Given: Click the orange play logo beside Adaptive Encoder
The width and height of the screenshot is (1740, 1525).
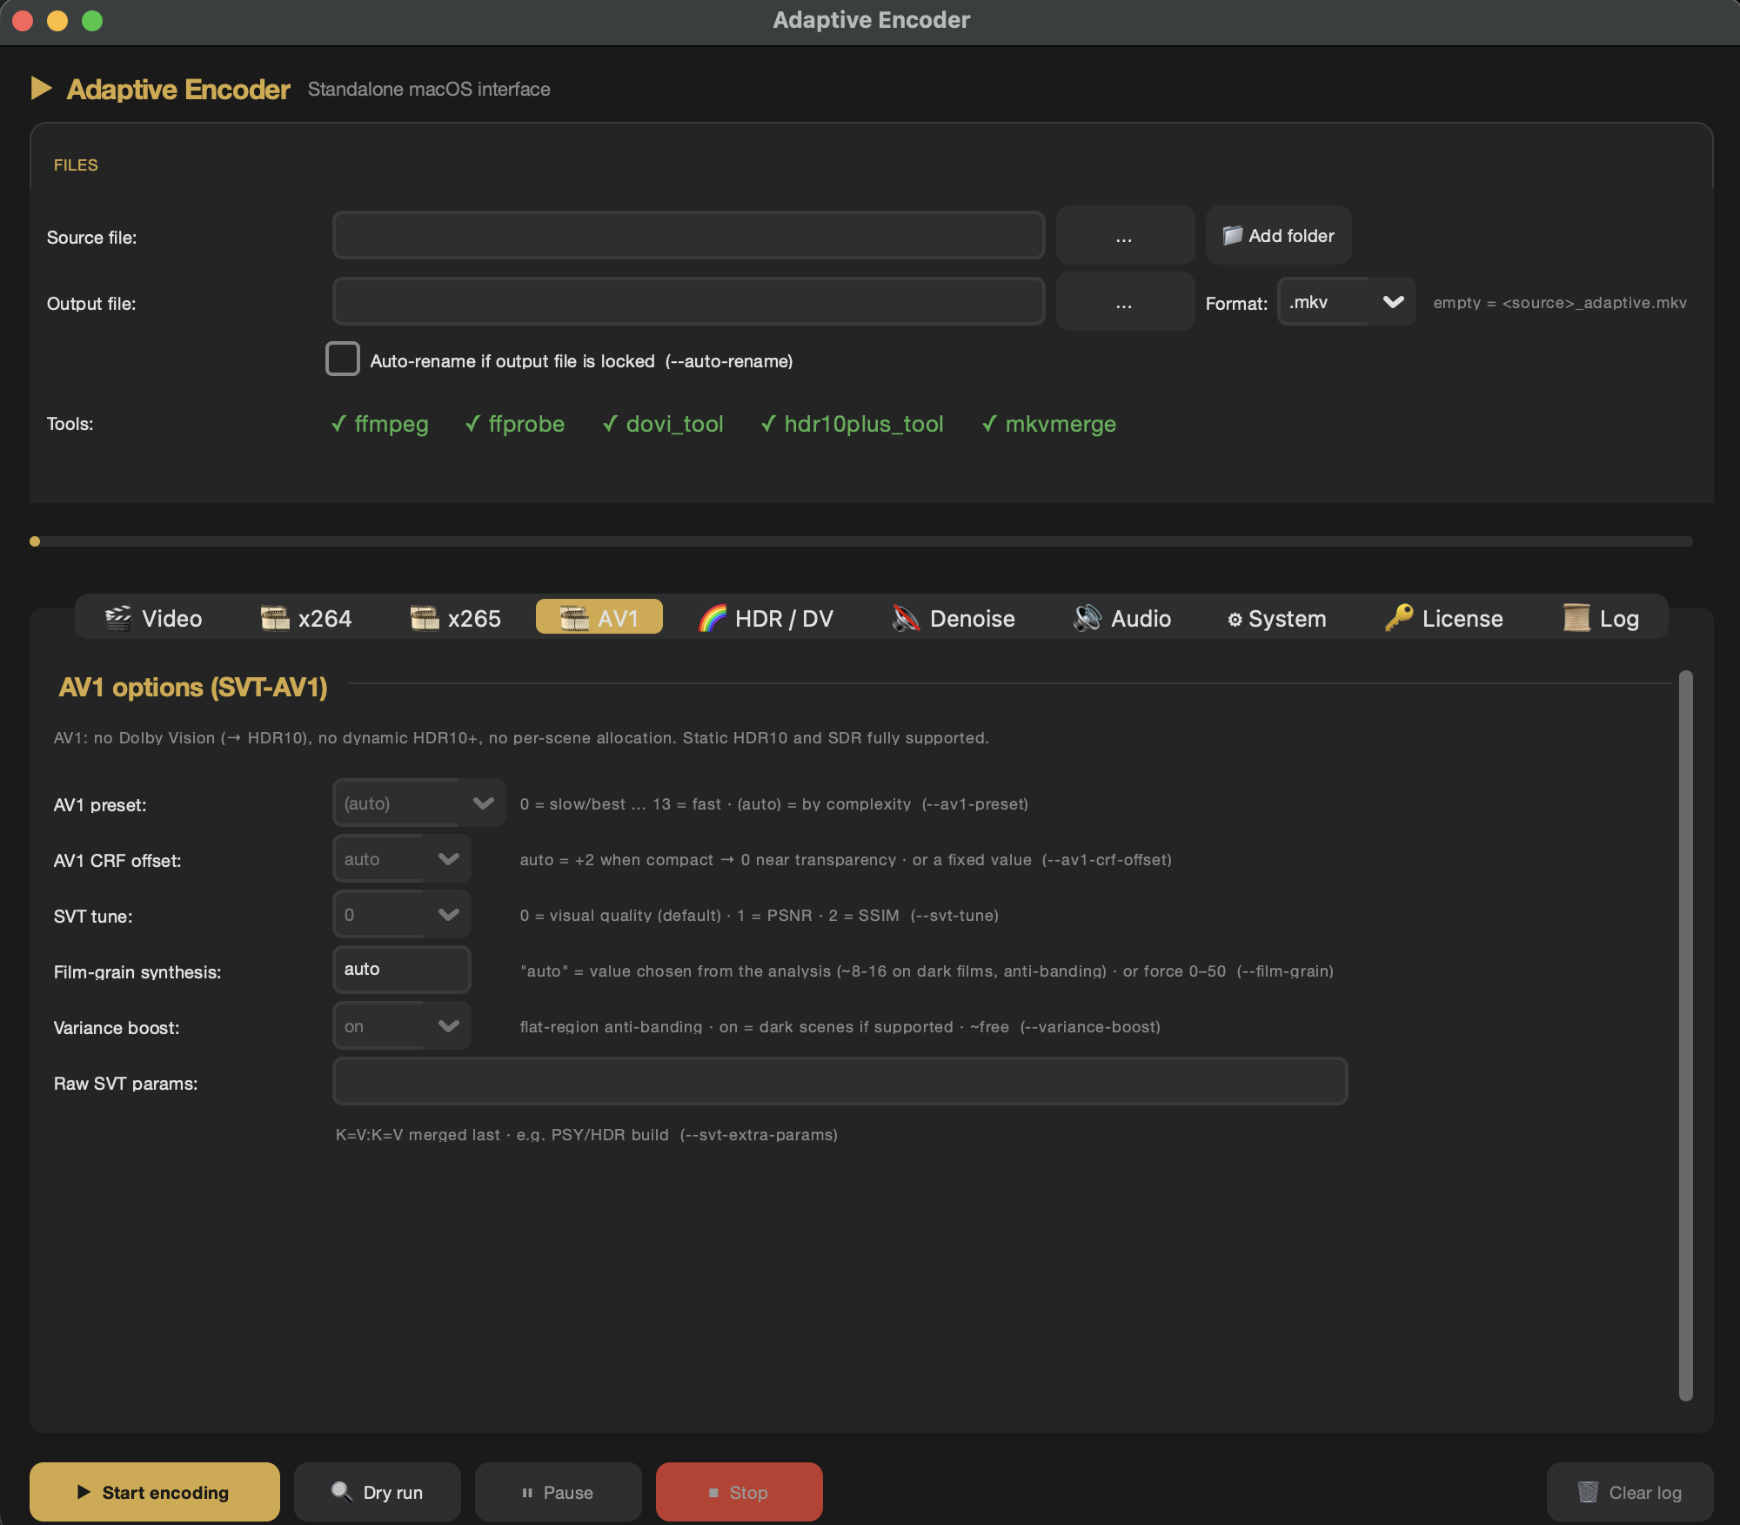Looking at the screenshot, I should click(41, 88).
